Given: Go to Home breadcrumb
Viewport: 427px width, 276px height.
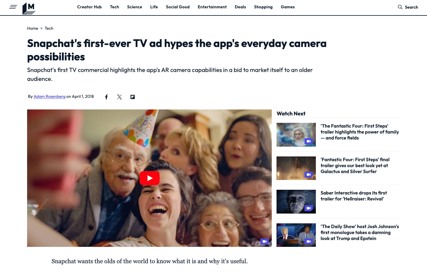Looking at the screenshot, I should (32, 28).
